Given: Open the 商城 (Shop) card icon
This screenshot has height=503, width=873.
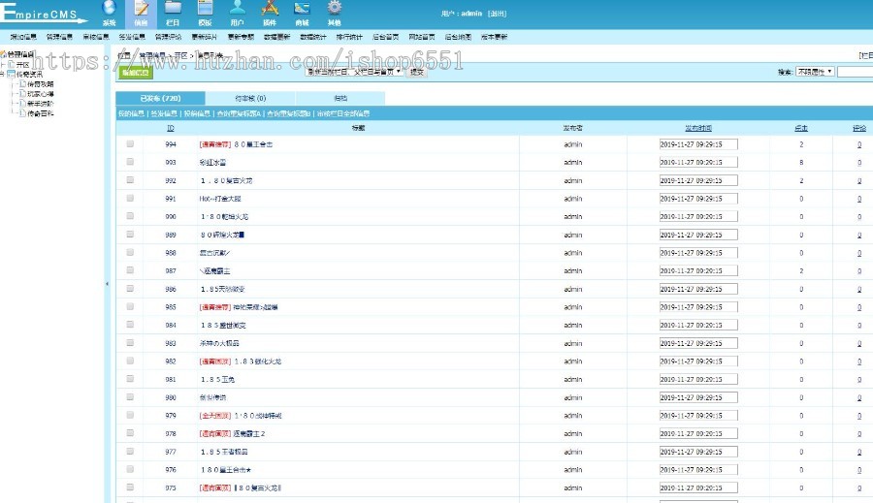Looking at the screenshot, I should [x=302, y=8].
